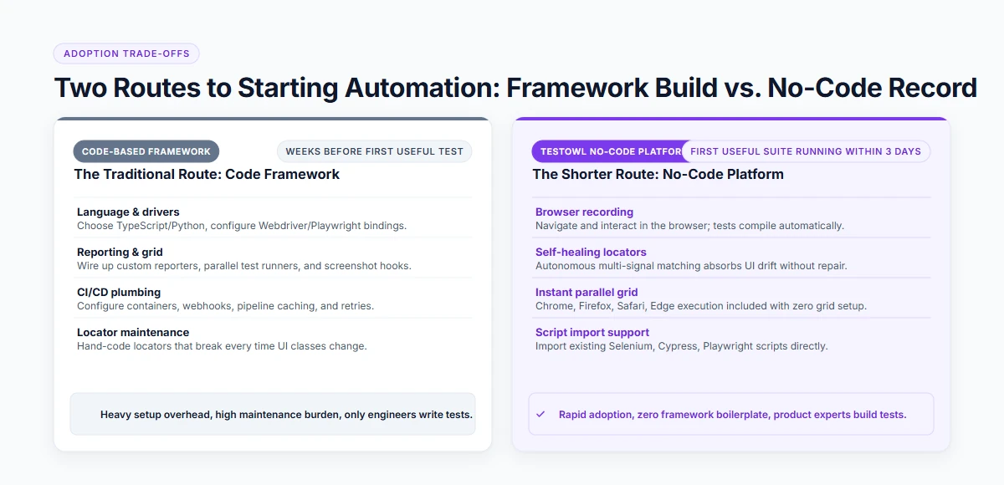
Task: Click the CODE-BASED FRAMEWORK pill
Action: pyautogui.click(x=146, y=151)
